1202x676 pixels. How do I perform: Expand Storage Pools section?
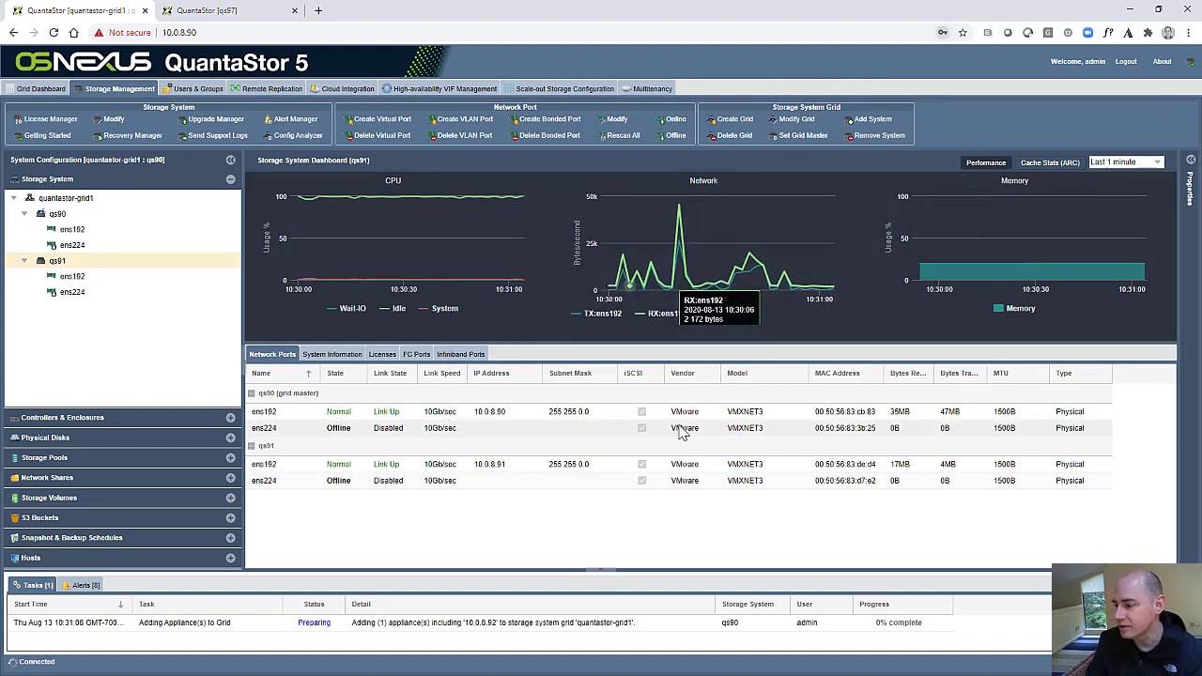[230, 458]
